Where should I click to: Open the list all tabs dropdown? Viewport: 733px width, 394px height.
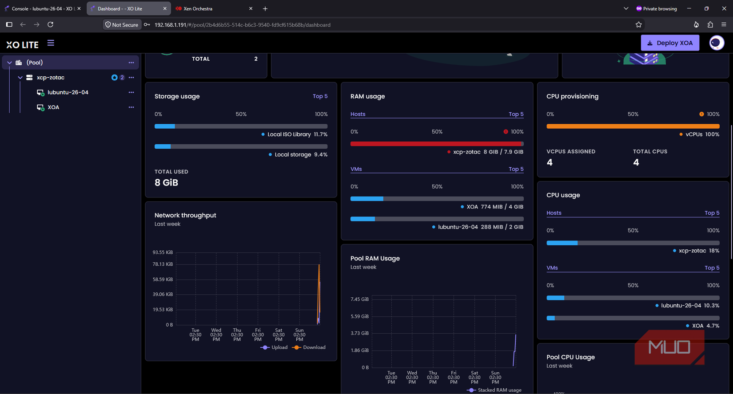[626, 8]
